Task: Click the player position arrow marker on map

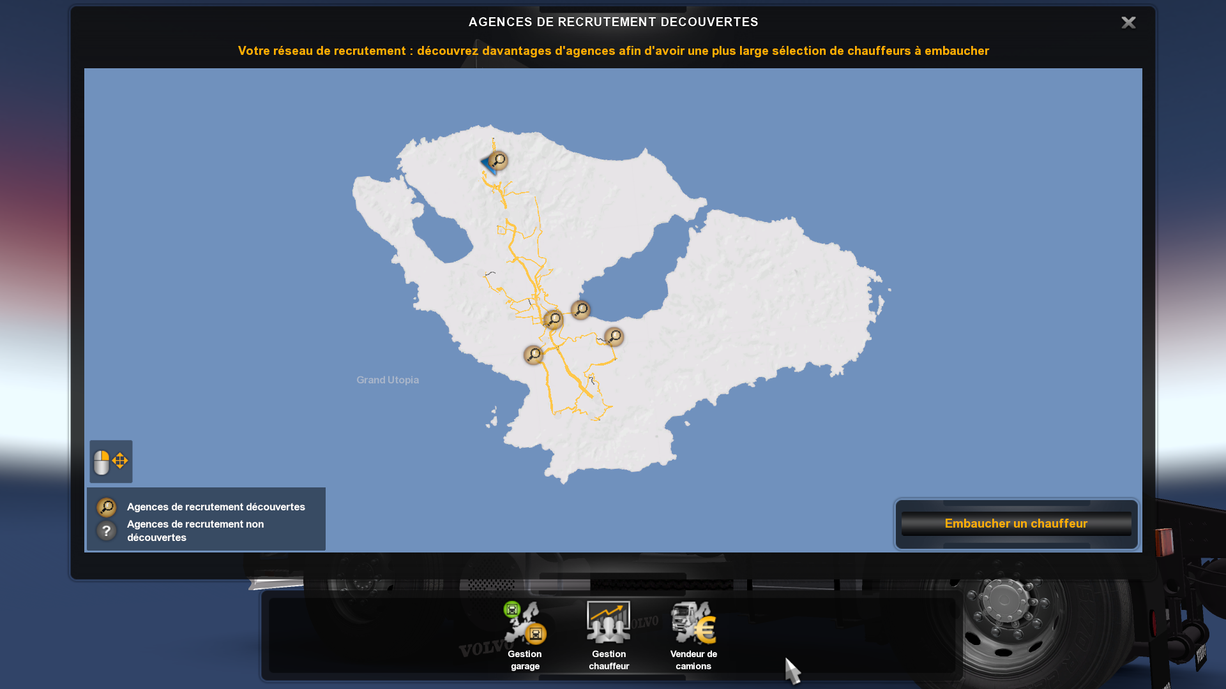Action: (487, 164)
